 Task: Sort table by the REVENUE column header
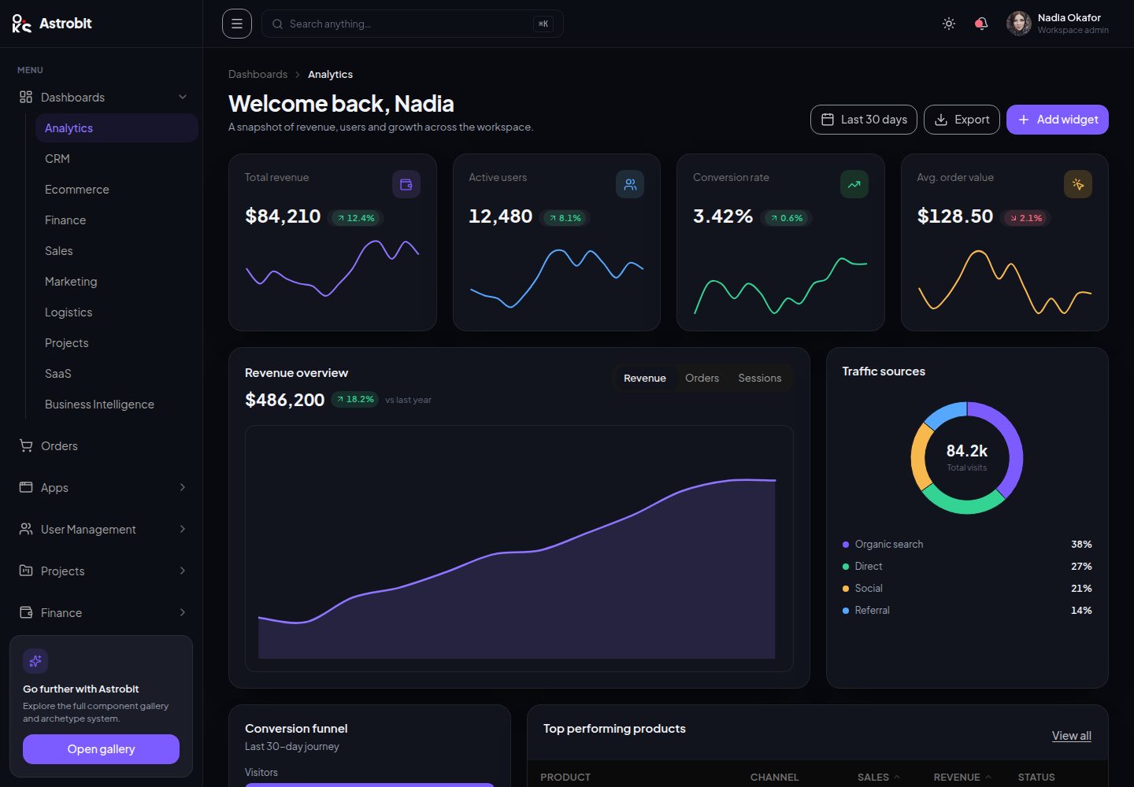962,777
